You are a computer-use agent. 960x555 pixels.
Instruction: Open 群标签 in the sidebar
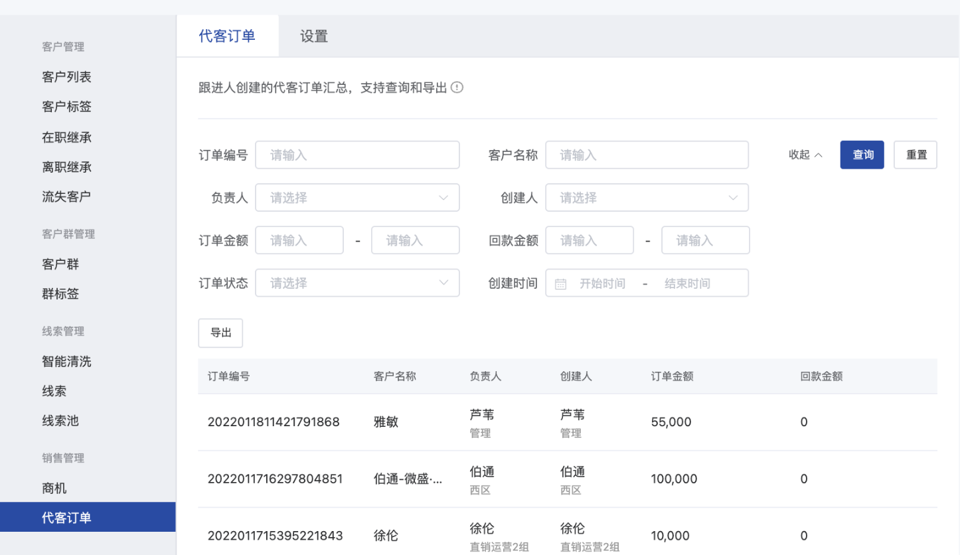pos(60,293)
